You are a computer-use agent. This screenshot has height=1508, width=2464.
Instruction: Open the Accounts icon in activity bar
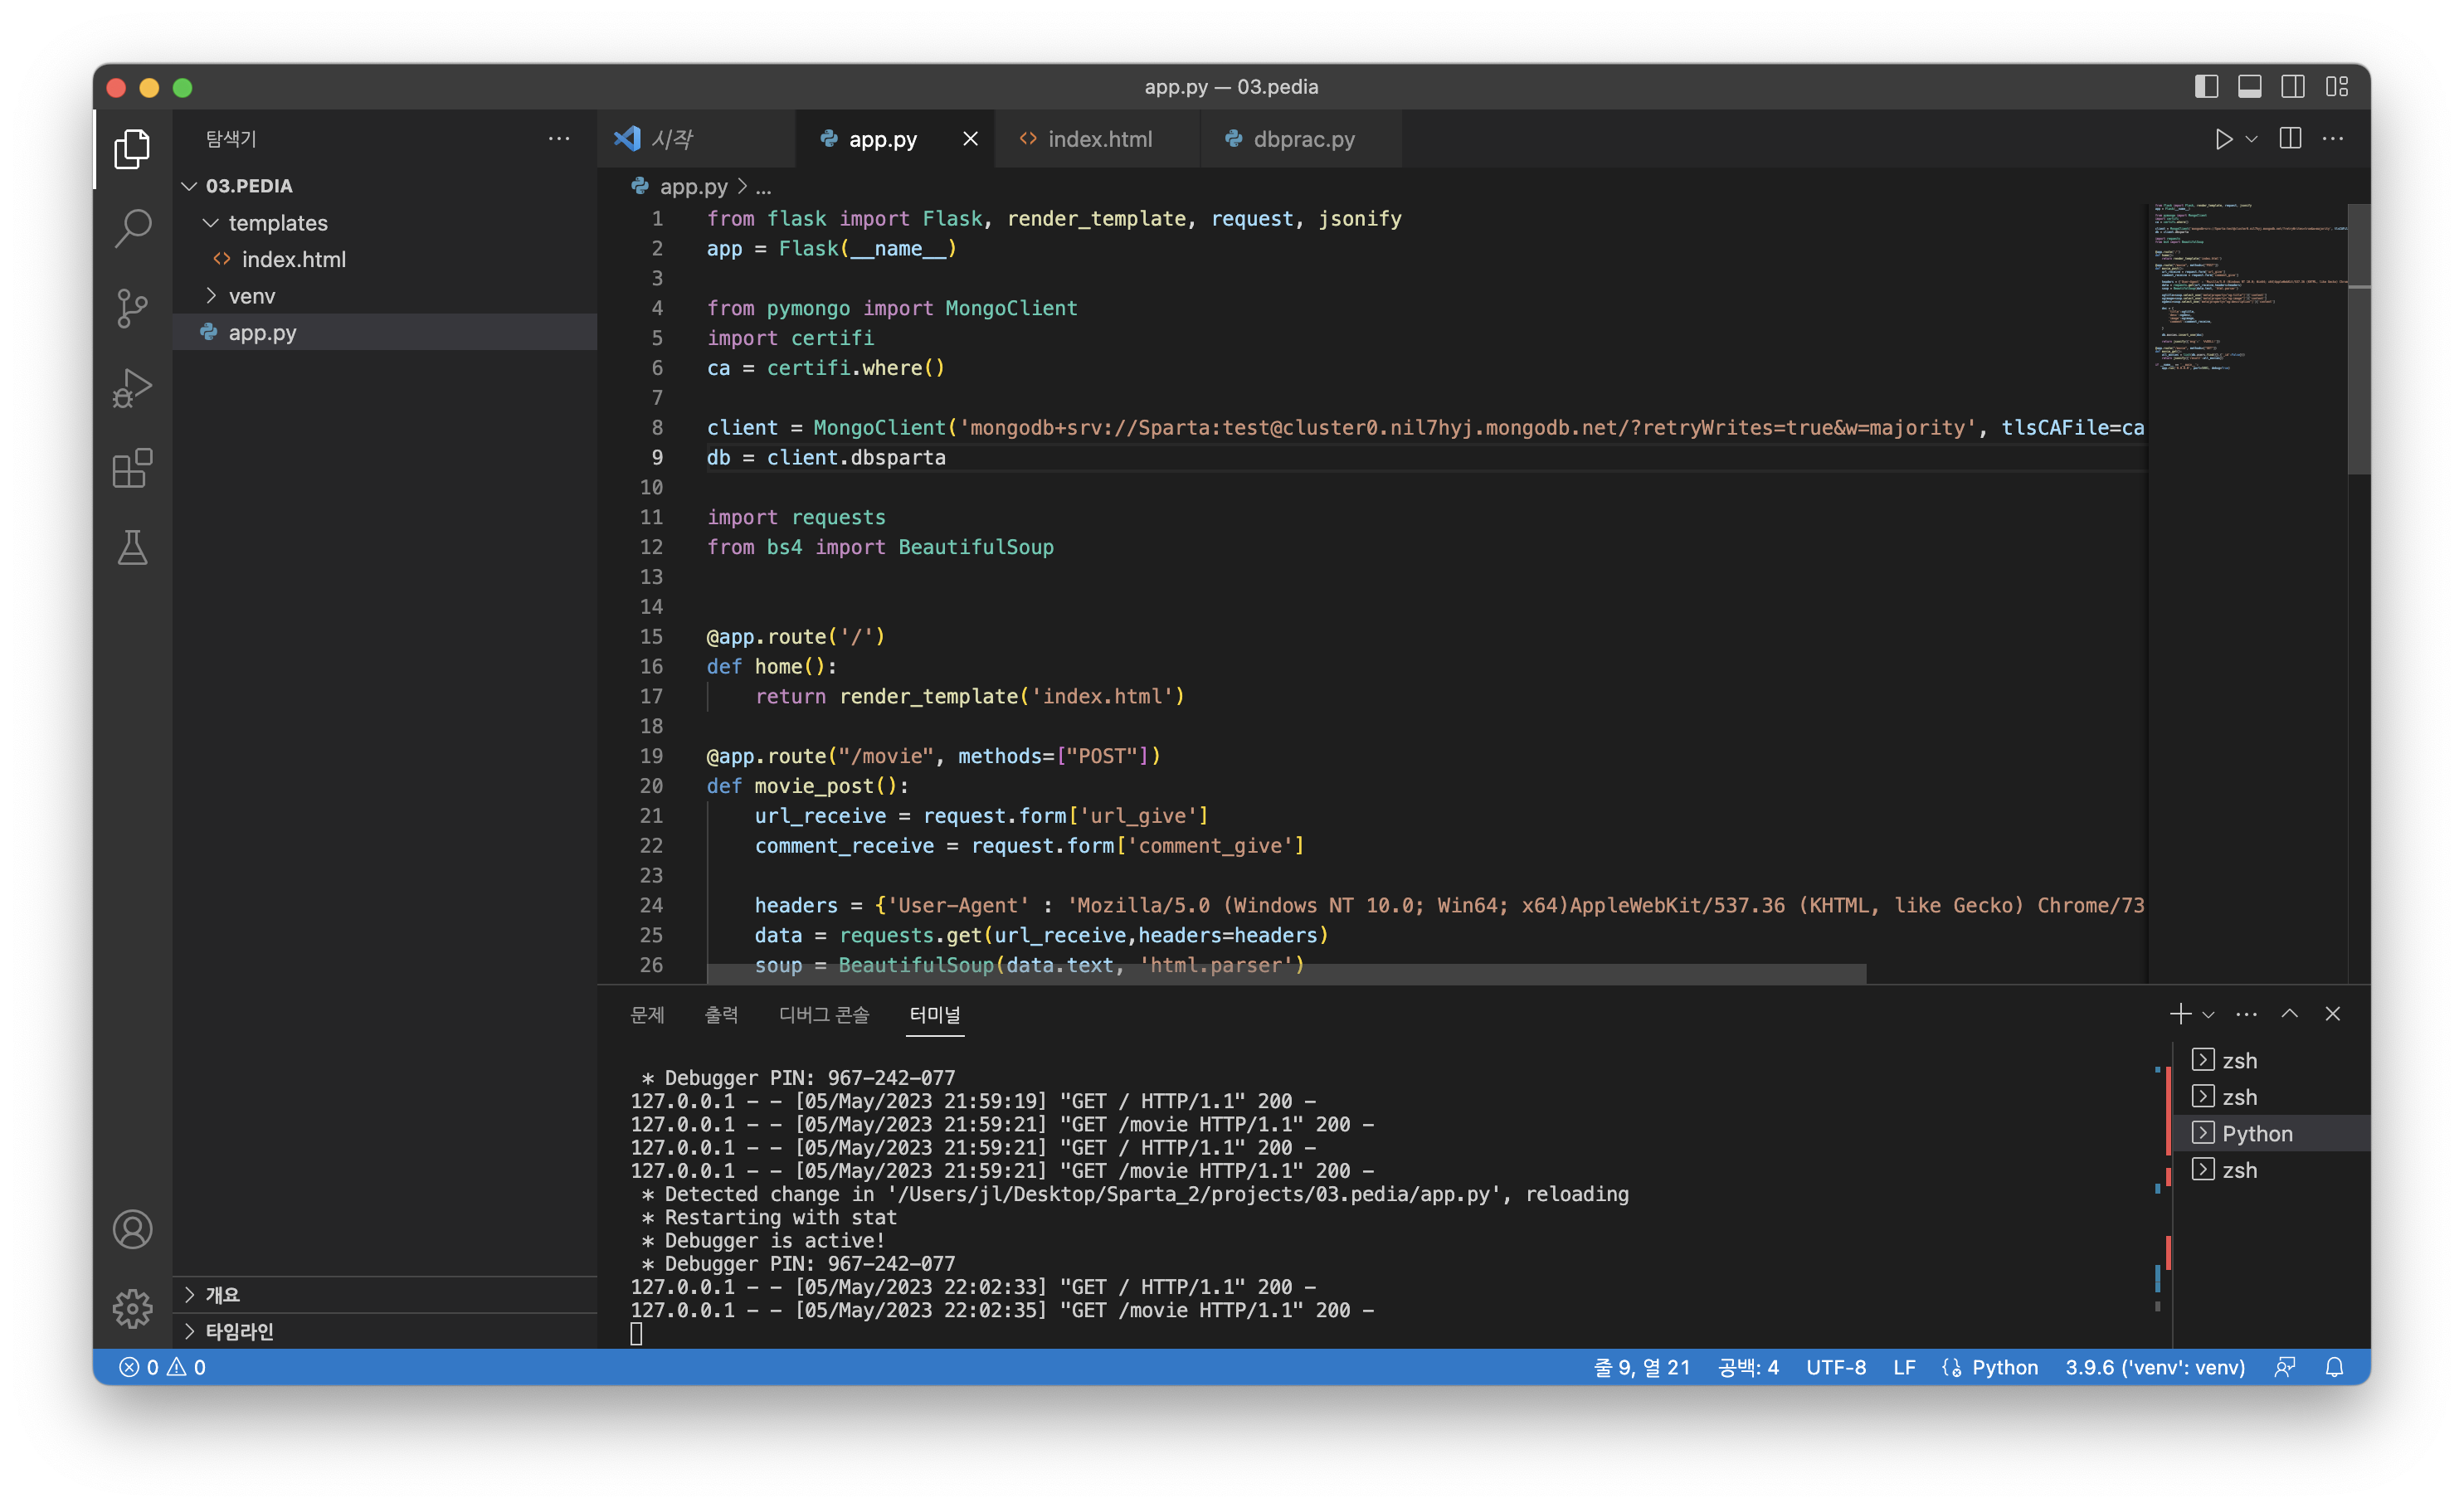[x=132, y=1229]
